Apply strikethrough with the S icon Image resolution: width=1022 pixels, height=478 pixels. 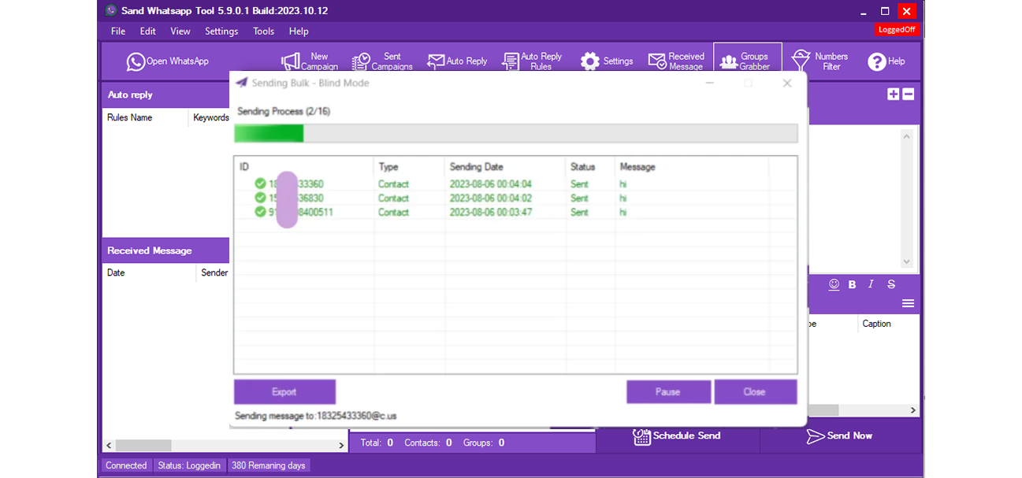click(891, 284)
